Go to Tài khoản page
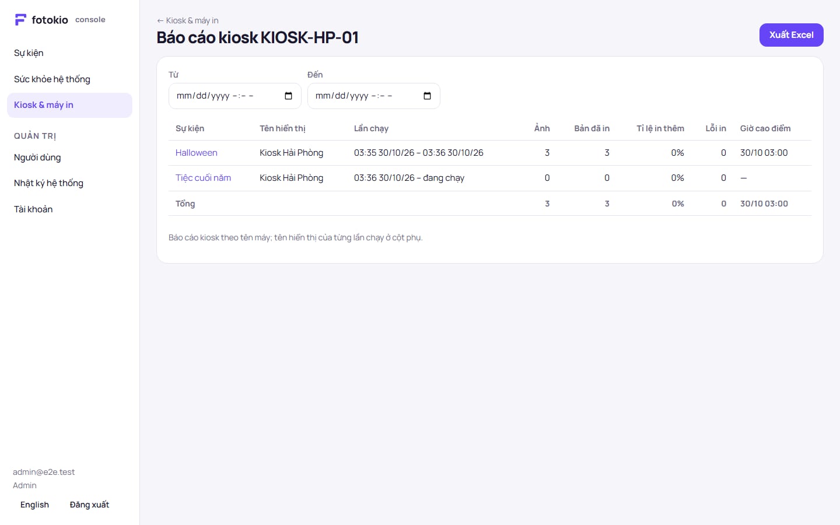This screenshot has height=525, width=840. tap(69, 209)
